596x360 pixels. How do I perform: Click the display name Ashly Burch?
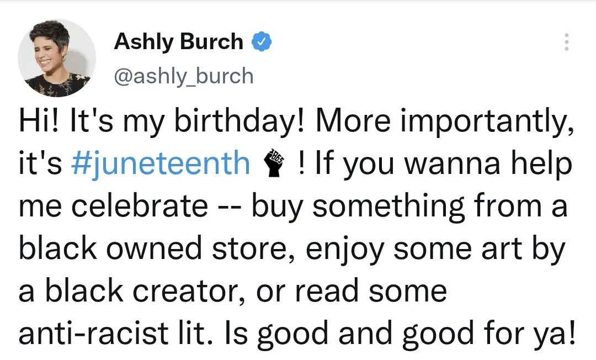coord(178,42)
